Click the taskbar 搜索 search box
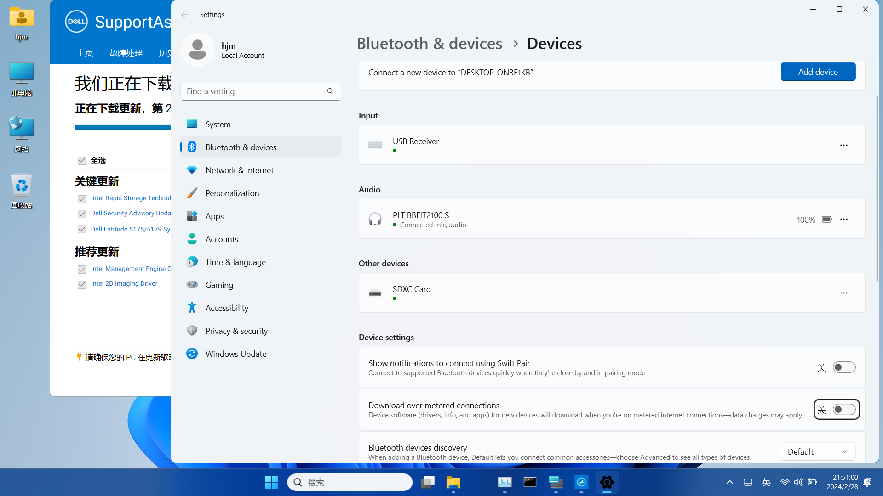The height and width of the screenshot is (496, 883). pos(350,482)
